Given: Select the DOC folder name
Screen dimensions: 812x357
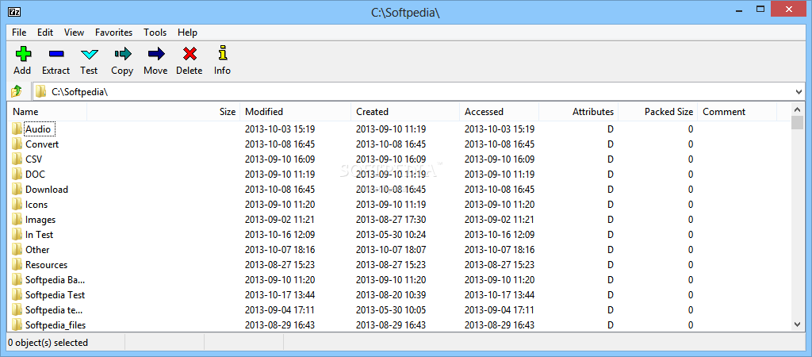Looking at the screenshot, I should click(x=35, y=174).
